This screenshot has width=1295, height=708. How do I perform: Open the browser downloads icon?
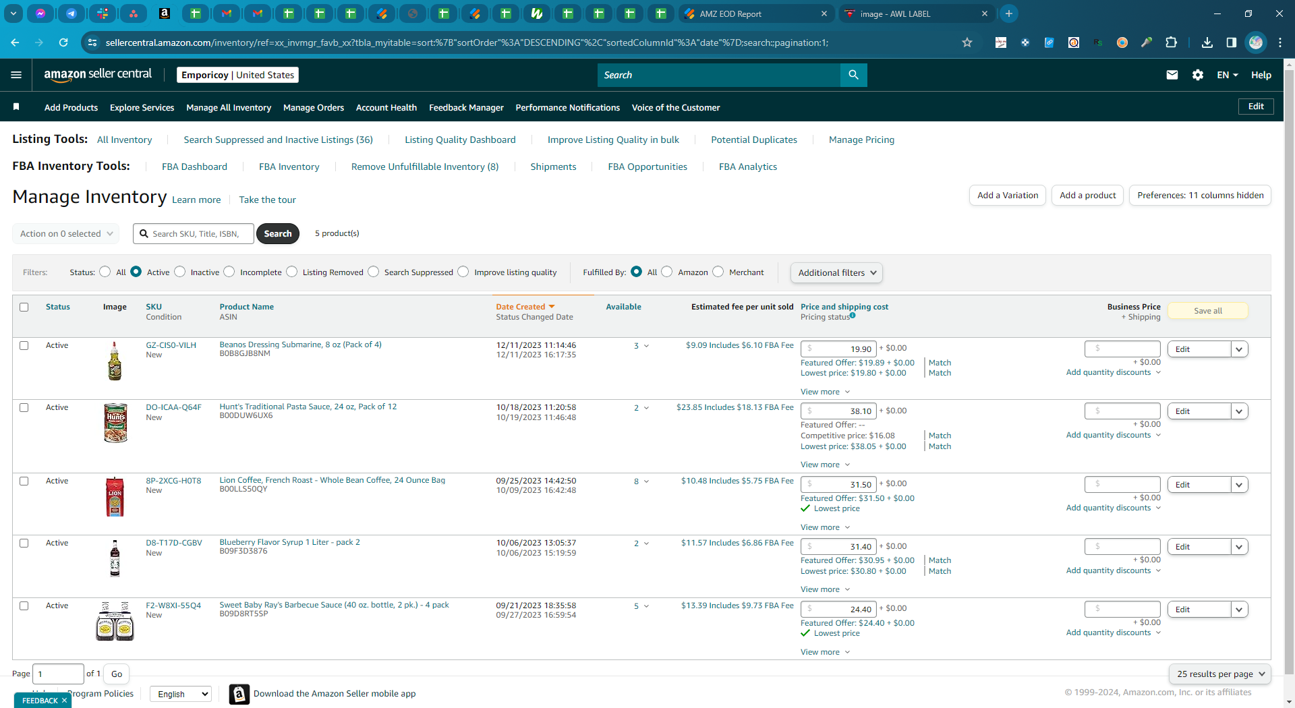pyautogui.click(x=1207, y=42)
